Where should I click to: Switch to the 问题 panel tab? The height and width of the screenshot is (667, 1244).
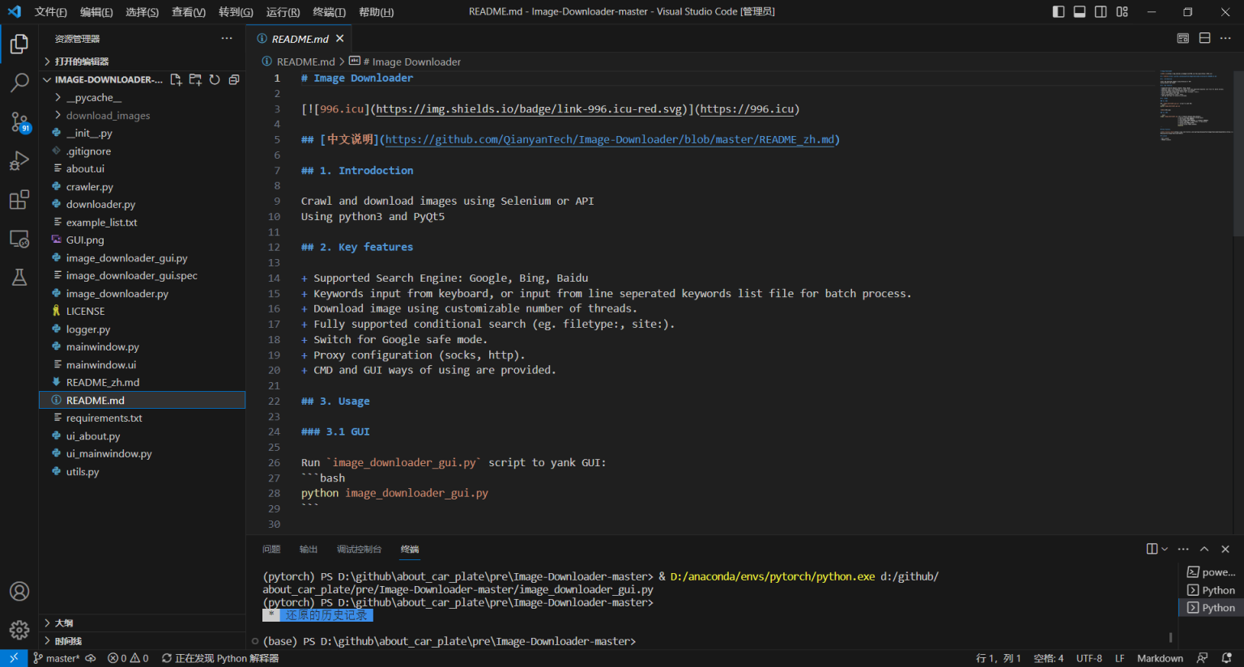pos(271,549)
